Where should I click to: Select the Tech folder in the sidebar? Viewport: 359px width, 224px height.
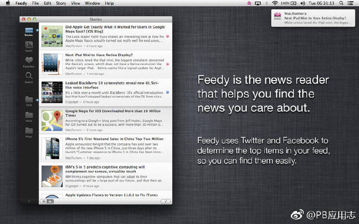[x=29, y=101]
